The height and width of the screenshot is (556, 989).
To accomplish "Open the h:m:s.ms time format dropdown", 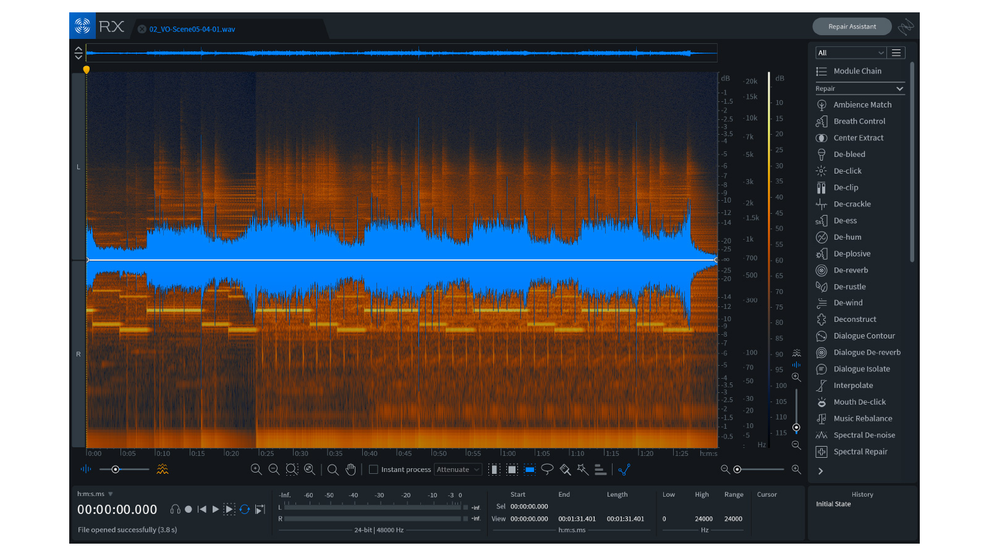I will pos(95,494).
